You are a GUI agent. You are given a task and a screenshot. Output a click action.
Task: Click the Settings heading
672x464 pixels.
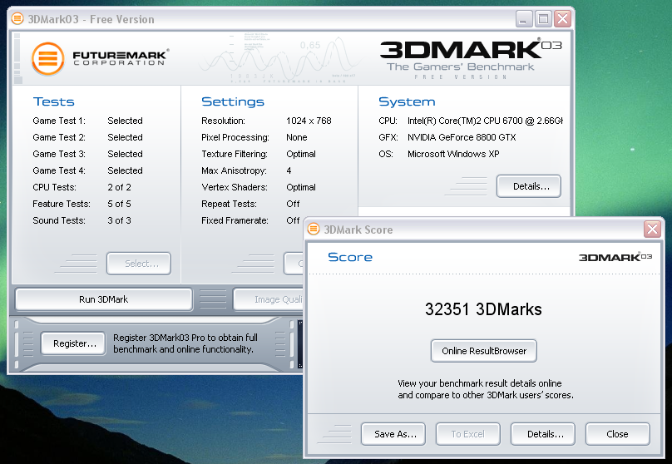click(233, 101)
